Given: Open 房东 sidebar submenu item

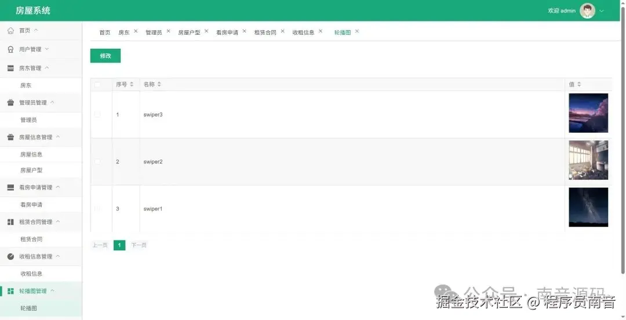Looking at the screenshot, I should click(41, 85).
